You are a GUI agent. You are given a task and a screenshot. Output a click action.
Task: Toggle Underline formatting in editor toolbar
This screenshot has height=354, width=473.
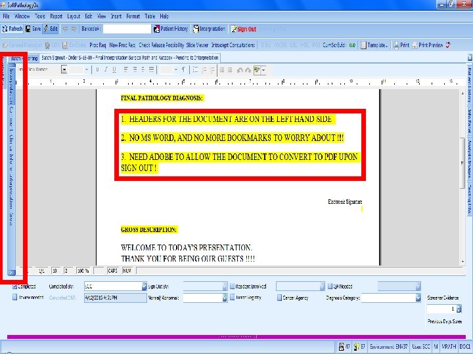click(114, 70)
